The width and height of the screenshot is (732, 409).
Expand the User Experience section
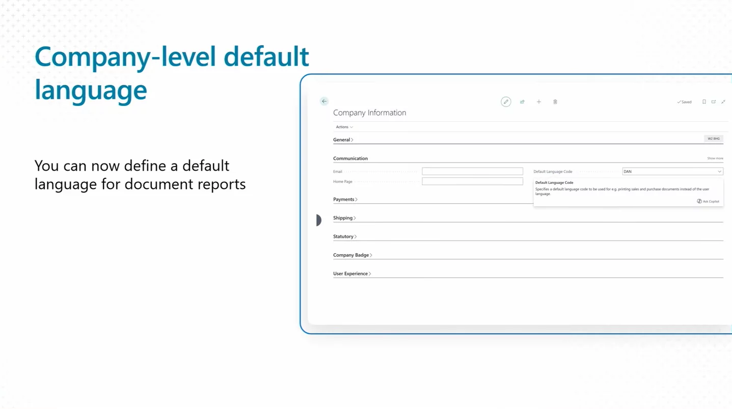[351, 274]
